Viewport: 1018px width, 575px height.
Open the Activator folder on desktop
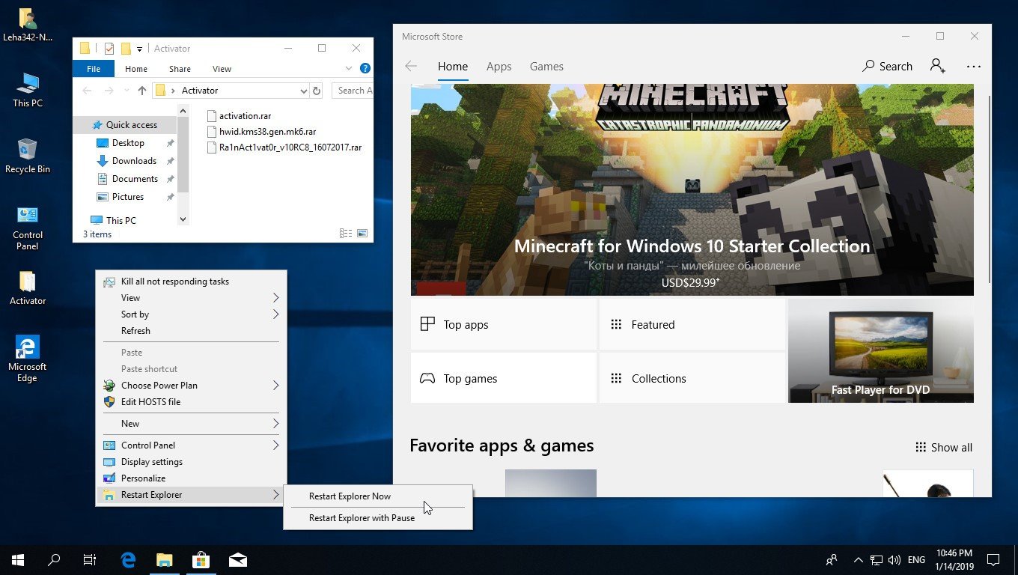coord(27,288)
